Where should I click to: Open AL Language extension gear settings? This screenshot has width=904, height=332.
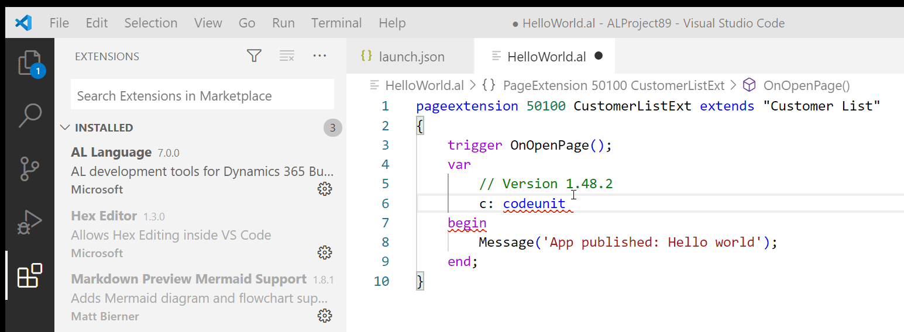click(325, 189)
